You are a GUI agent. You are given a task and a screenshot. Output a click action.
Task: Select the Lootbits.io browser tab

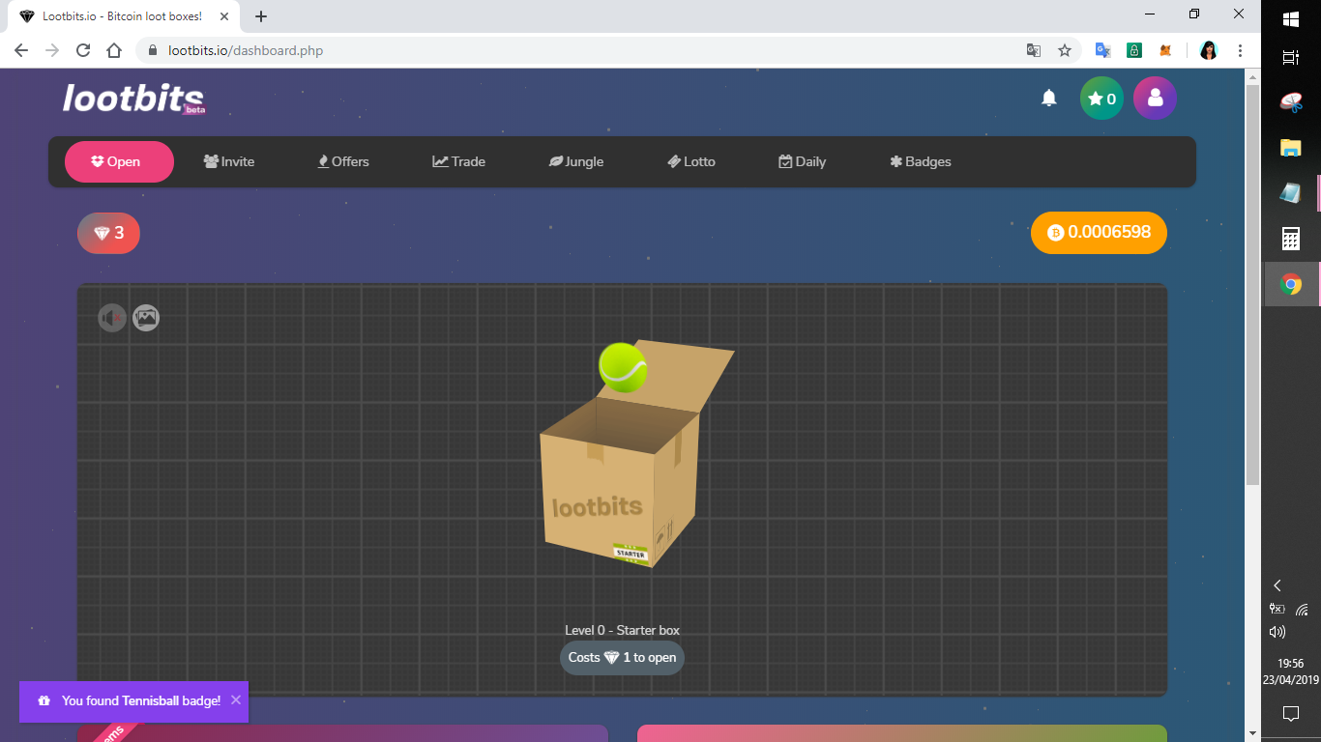click(x=124, y=16)
